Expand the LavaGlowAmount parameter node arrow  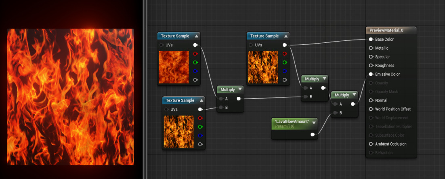pos(314,123)
